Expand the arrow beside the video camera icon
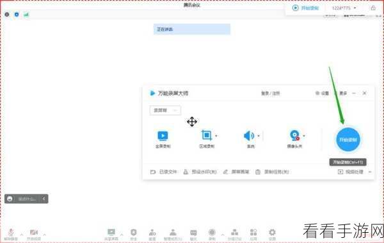This screenshot has width=384, height=243. pos(45,235)
